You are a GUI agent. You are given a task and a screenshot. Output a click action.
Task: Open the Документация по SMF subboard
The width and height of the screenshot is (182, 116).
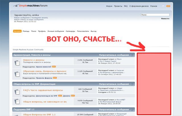tap(47, 96)
